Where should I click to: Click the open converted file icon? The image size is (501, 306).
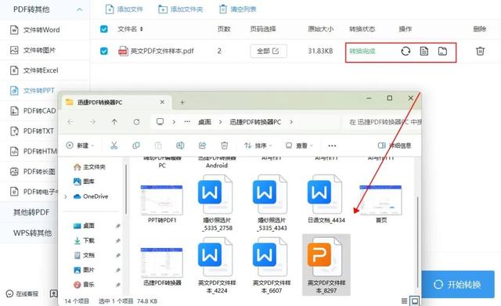click(424, 51)
